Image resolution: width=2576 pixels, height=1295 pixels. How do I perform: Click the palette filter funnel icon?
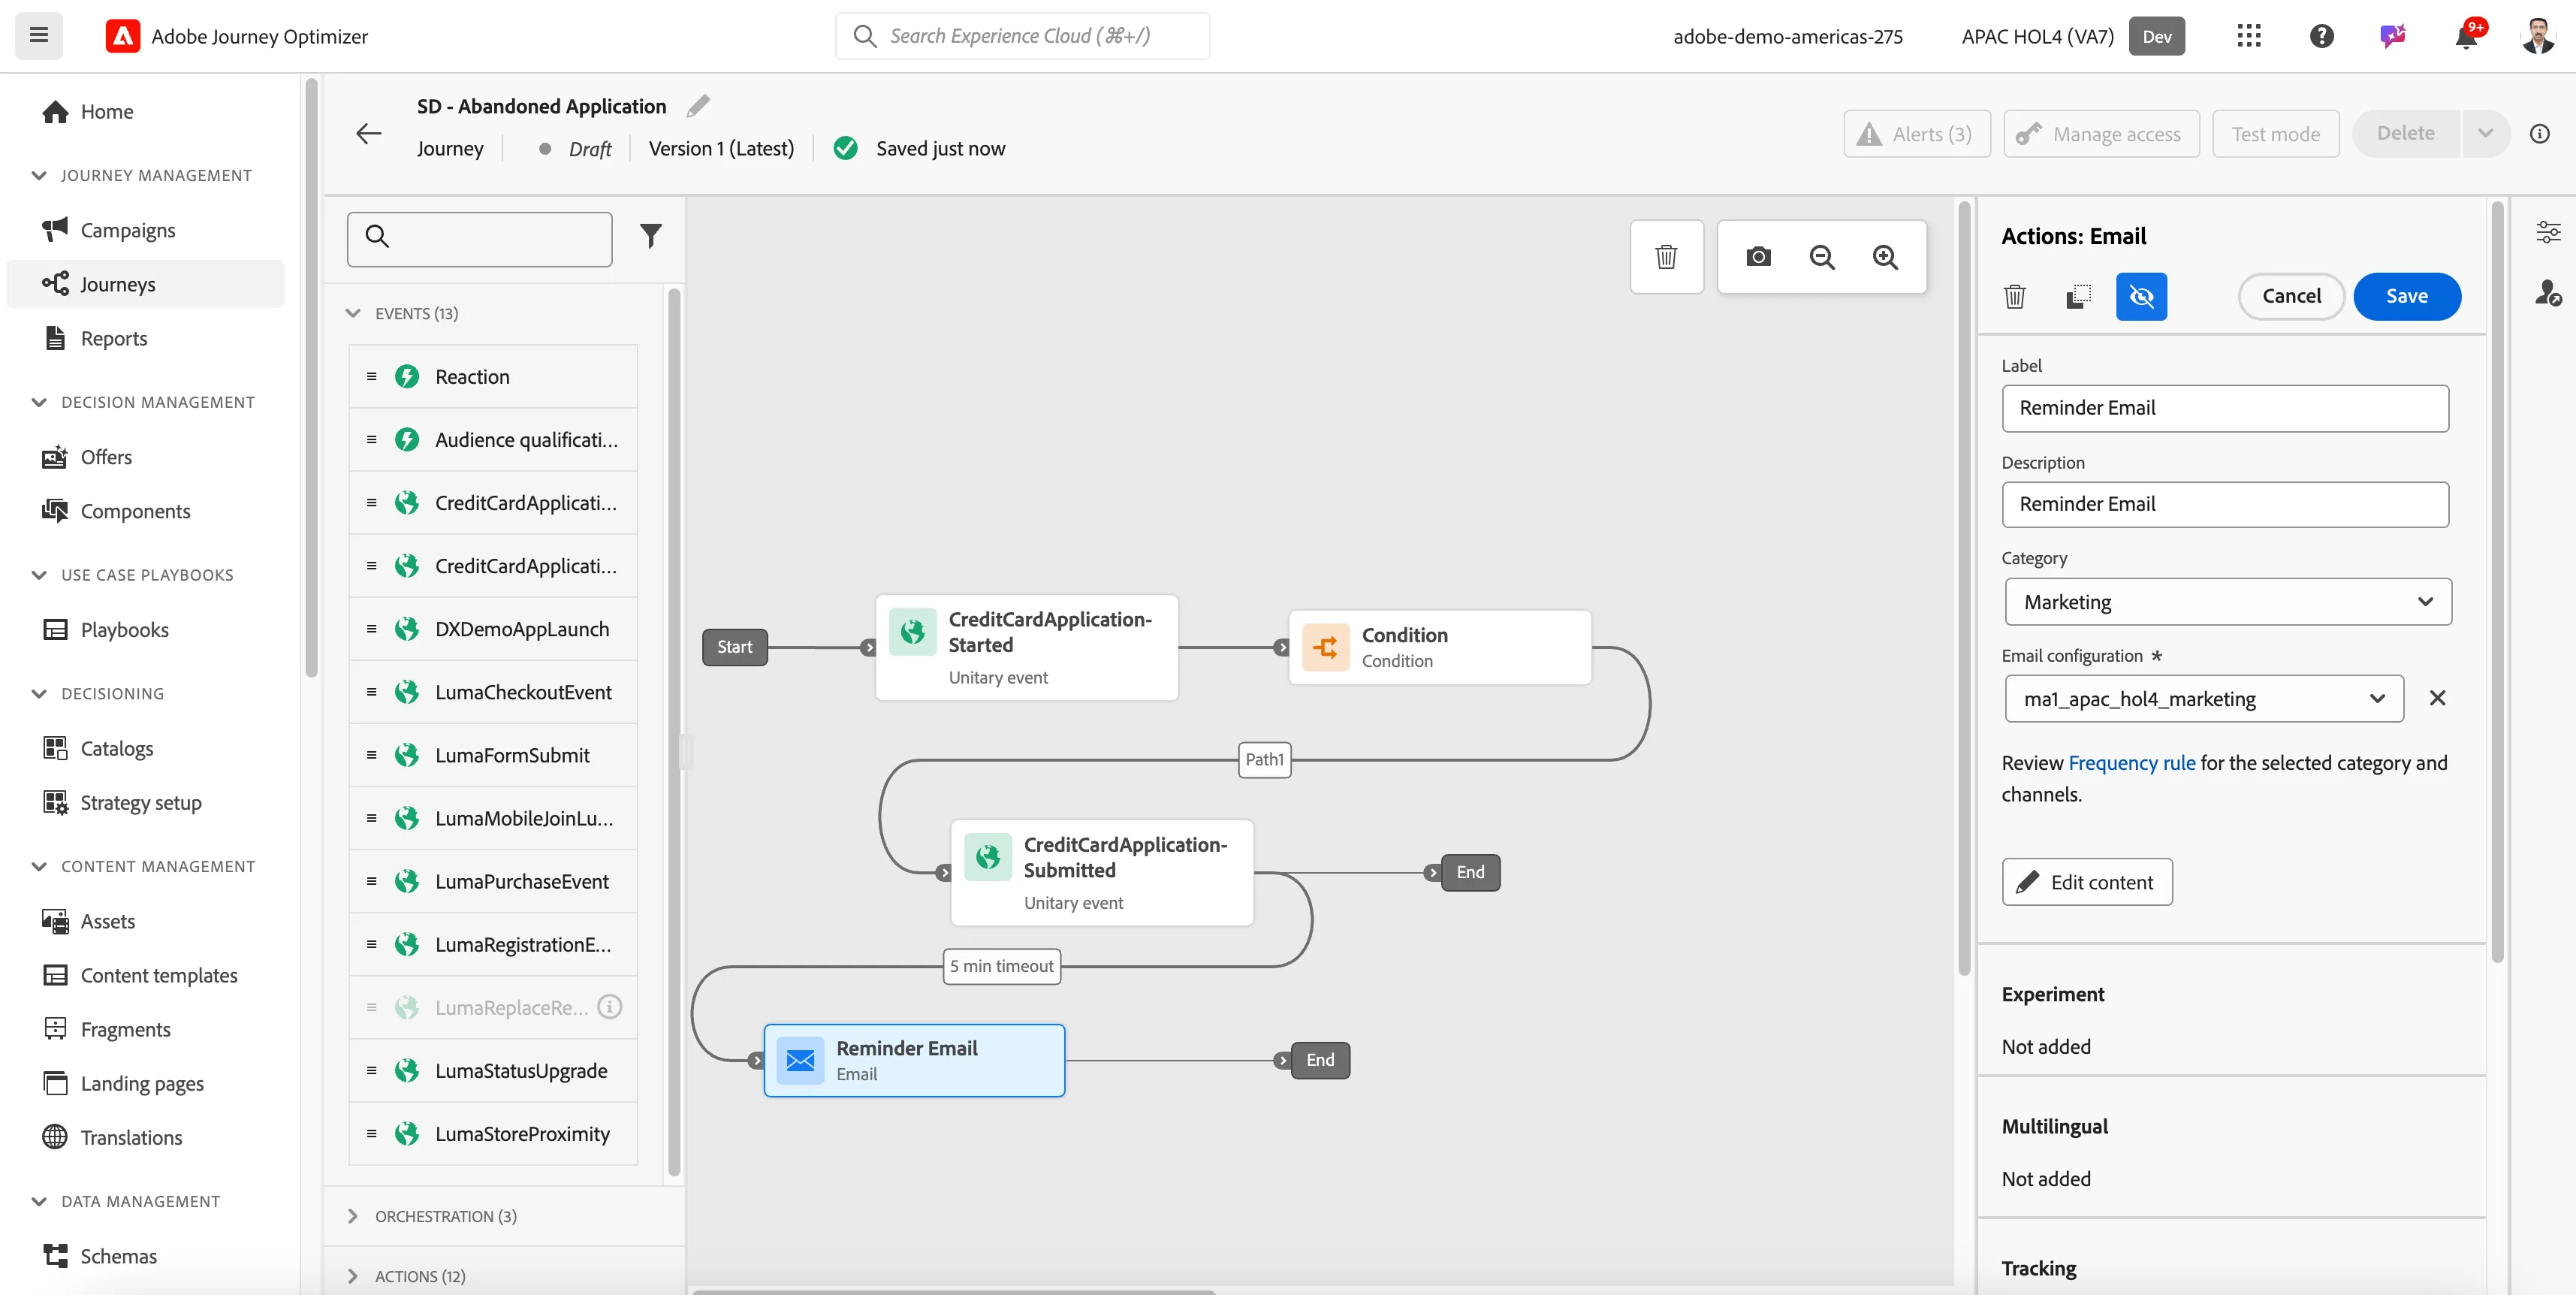click(x=651, y=236)
